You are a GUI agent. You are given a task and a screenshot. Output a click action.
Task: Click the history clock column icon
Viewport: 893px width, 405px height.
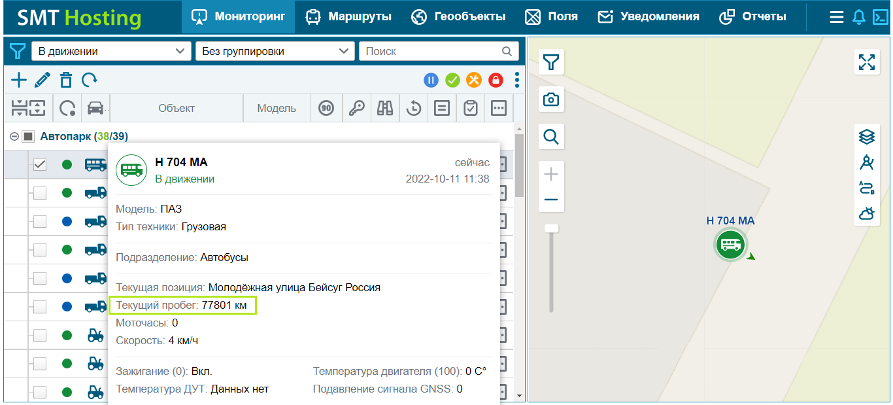[414, 108]
